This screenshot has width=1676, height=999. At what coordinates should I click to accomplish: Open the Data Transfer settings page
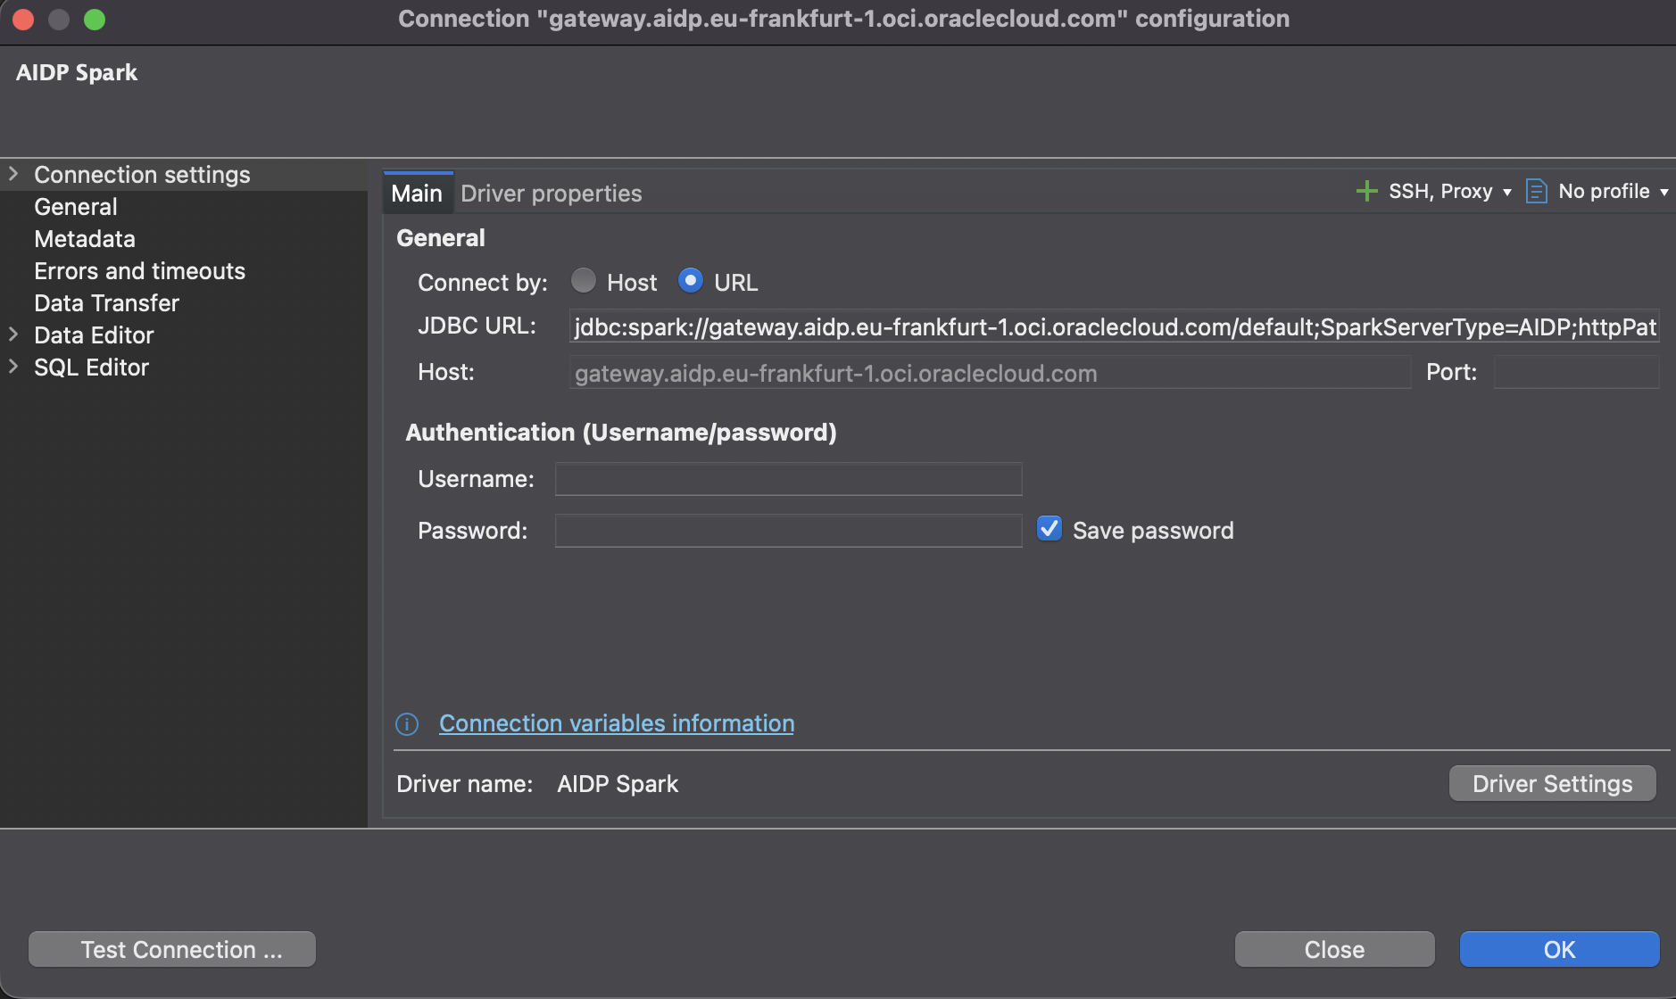[x=106, y=303]
